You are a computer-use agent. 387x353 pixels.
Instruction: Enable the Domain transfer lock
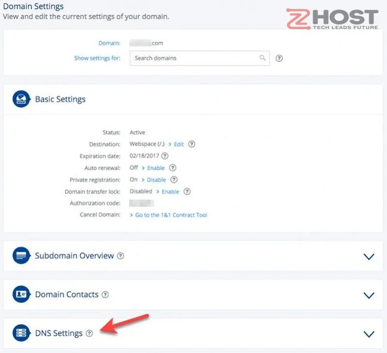pyautogui.click(x=170, y=192)
